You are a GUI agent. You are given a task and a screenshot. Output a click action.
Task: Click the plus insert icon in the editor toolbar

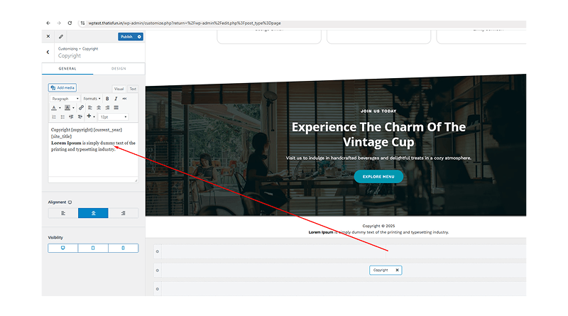point(89,116)
